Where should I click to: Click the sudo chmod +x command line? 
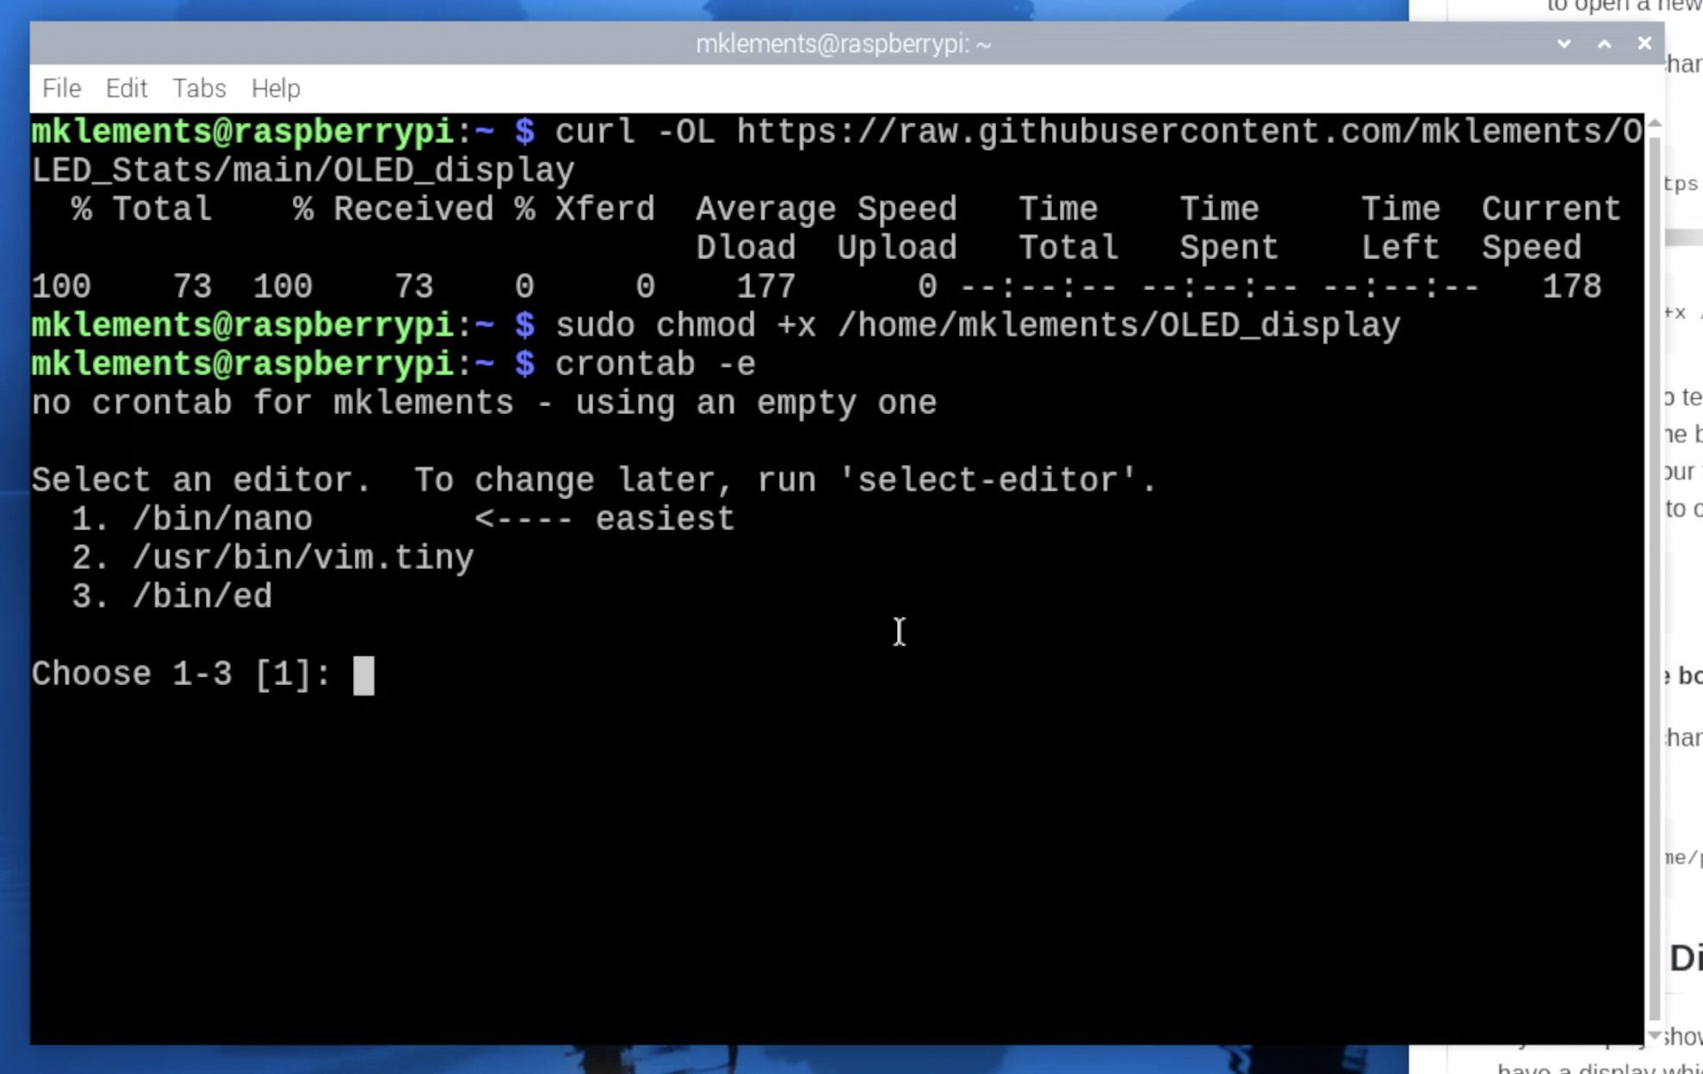(x=977, y=325)
